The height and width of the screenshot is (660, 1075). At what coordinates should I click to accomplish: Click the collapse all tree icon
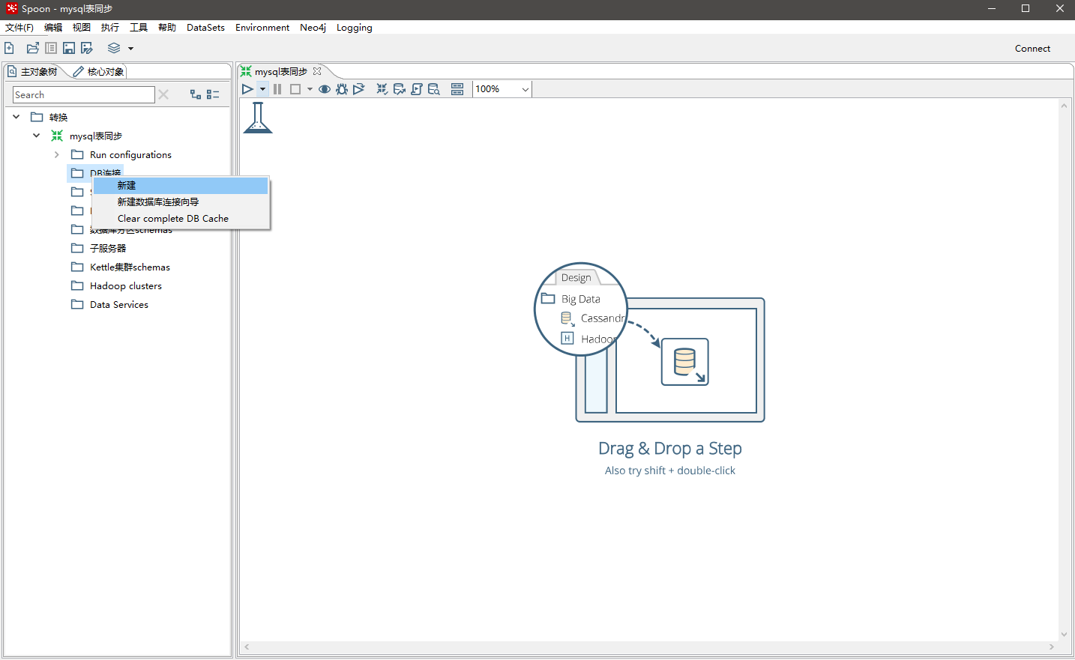(213, 94)
